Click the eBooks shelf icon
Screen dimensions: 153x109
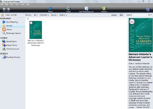pos(4,26)
